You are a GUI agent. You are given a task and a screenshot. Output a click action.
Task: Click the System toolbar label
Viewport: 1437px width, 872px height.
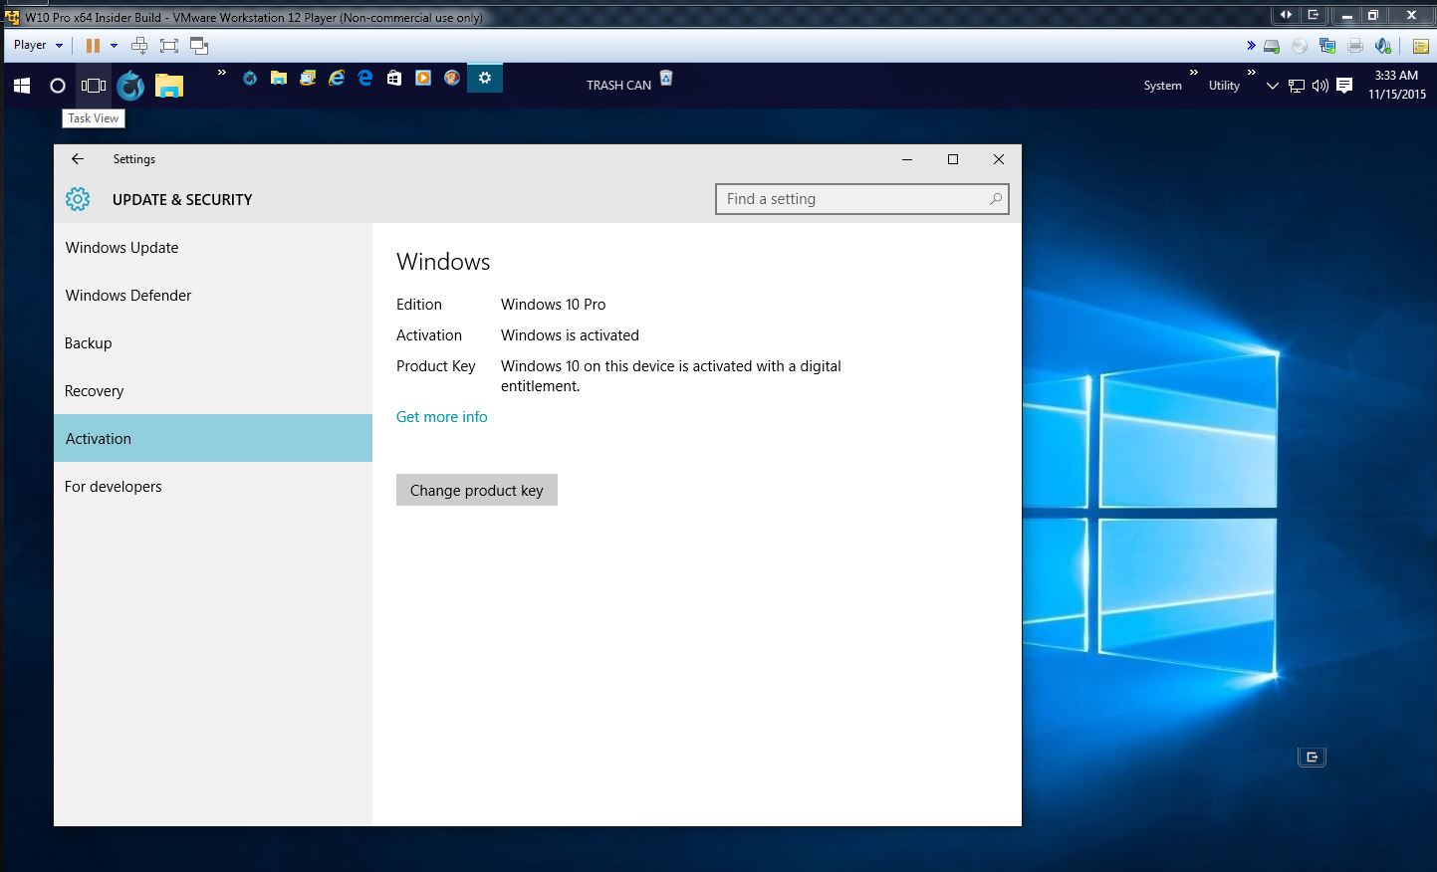(x=1162, y=86)
